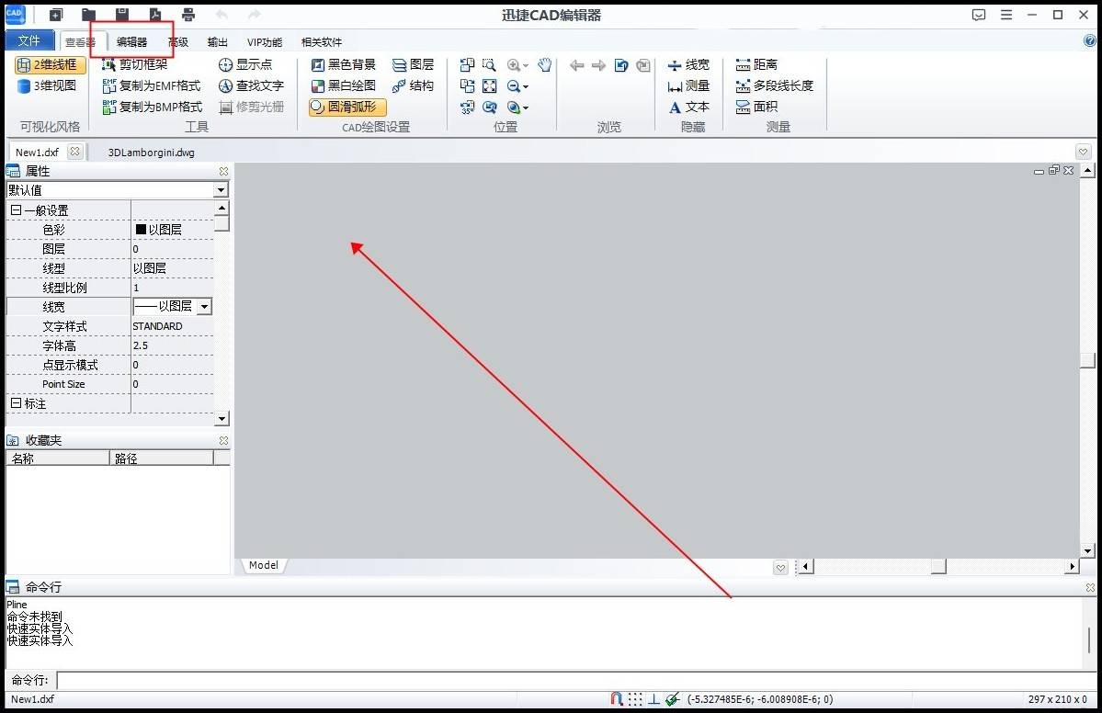The height and width of the screenshot is (713, 1102).
Task: Switch to 3维视图 view style
Action: [46, 85]
